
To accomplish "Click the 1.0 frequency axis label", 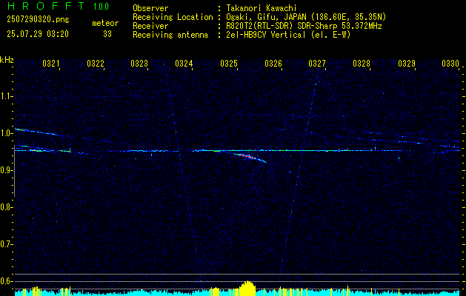I will coord(6,133).
